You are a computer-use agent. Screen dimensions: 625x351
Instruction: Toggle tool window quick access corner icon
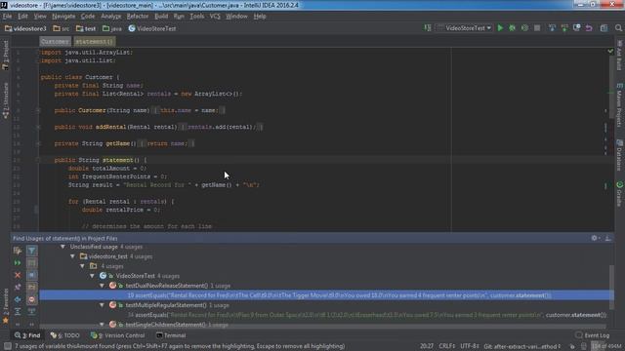7,346
